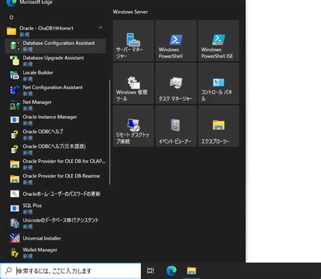Open Task View from the taskbar
This screenshot has height=279, width=321.
(150, 271)
